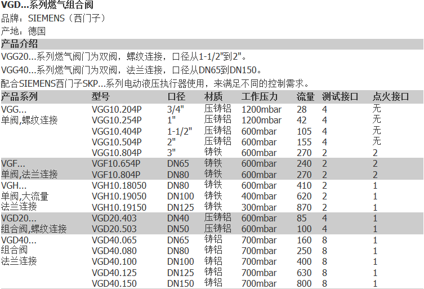
Task: Click 铸铁 in the VGG10.804P row
Action: [x=213, y=152]
